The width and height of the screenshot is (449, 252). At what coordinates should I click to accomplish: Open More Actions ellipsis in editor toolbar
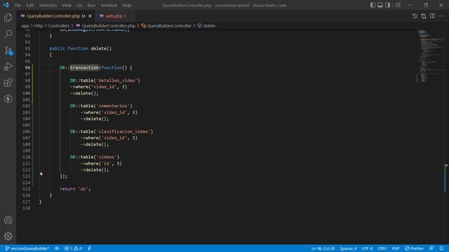coord(441,16)
